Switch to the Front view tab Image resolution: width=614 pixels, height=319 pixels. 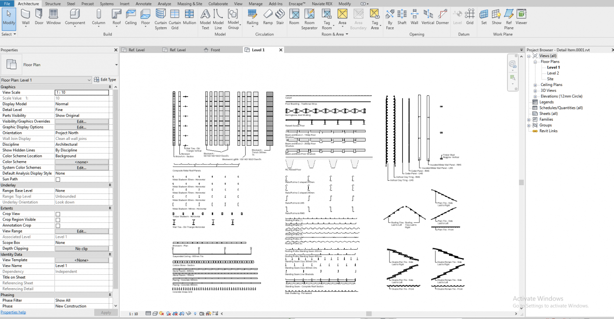point(215,50)
